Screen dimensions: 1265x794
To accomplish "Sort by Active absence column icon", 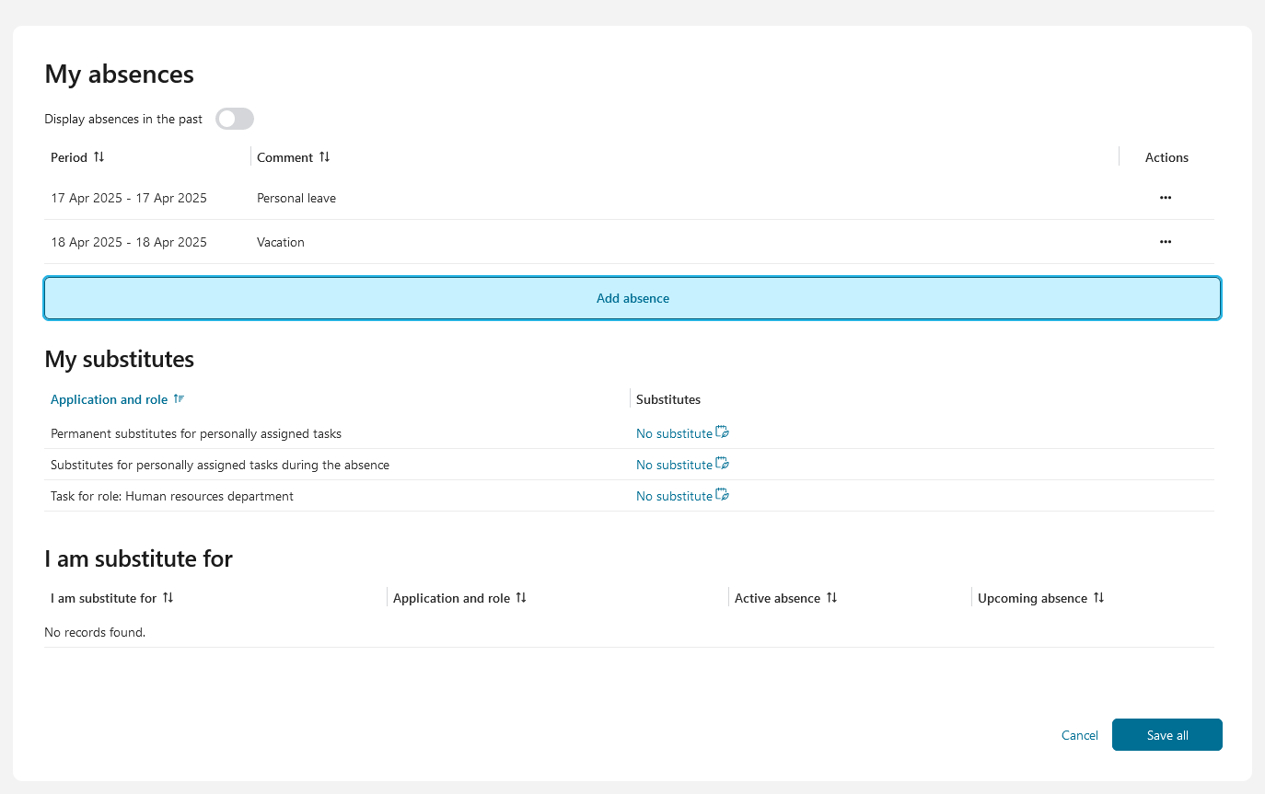I will click(x=831, y=598).
